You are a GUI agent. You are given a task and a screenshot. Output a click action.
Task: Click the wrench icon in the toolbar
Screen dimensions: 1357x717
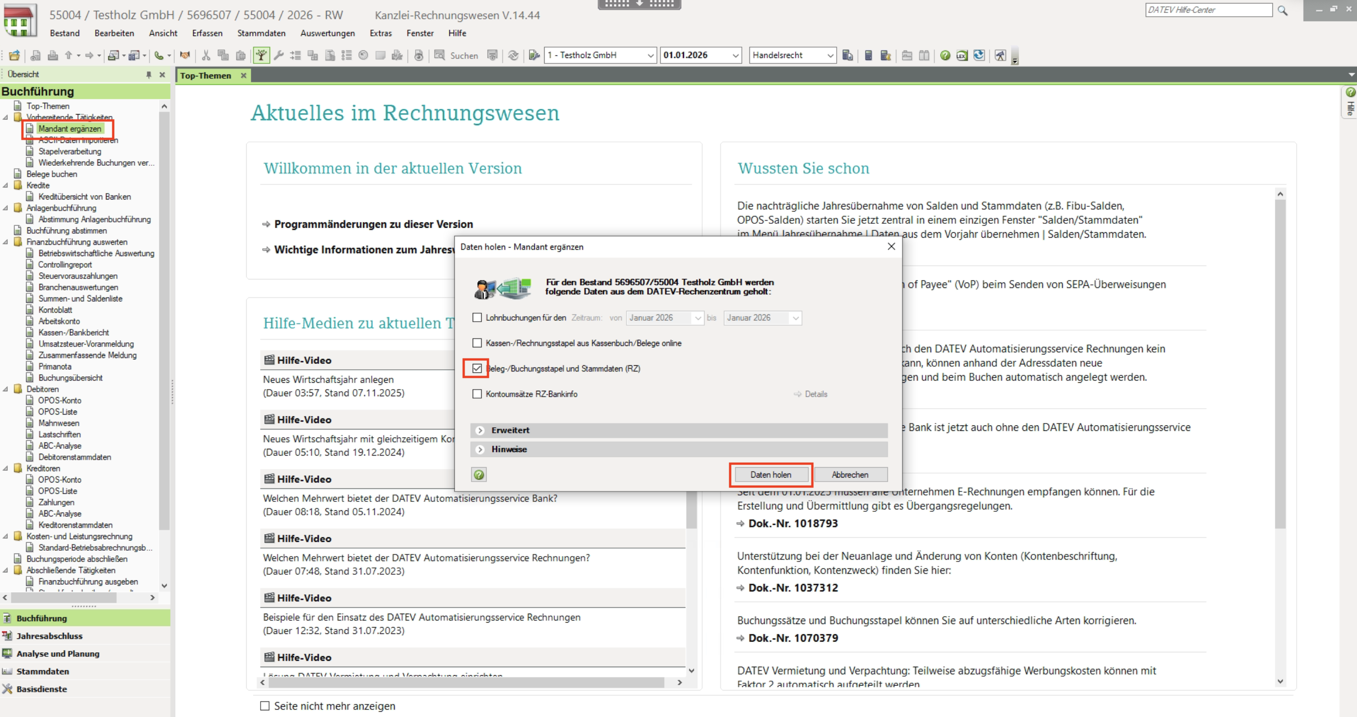coord(279,55)
